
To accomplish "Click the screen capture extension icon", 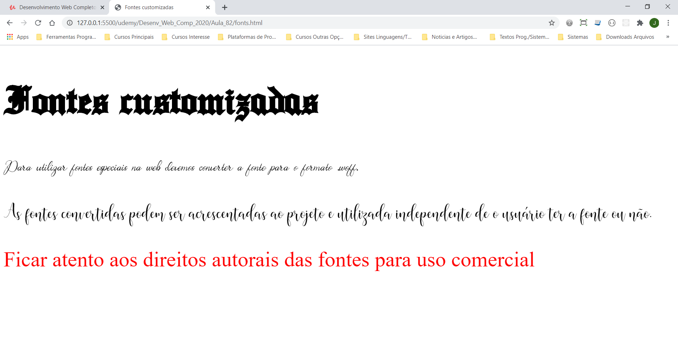I will 583,23.
